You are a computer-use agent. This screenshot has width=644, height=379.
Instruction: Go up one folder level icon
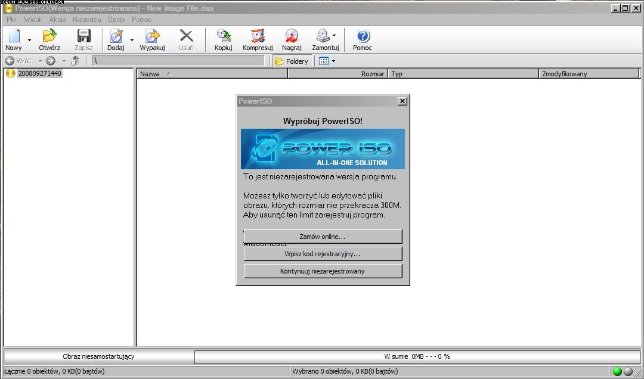click(75, 61)
